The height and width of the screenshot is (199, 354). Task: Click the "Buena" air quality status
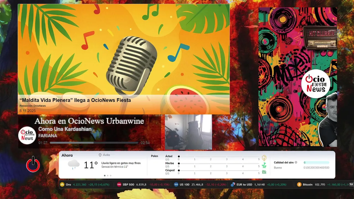coord(278,168)
